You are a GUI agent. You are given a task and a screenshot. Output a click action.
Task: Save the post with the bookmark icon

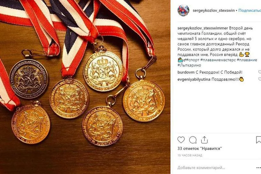258,140
